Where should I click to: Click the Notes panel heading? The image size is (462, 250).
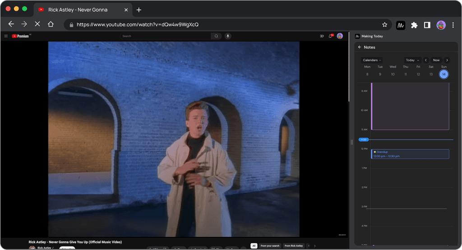tap(369, 47)
